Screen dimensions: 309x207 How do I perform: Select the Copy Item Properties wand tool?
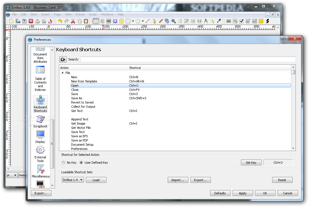tap(212, 21)
